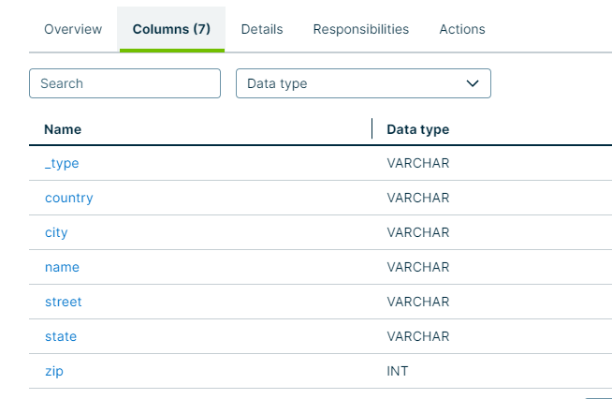Image resolution: width=612 pixels, height=399 pixels.
Task: View the state column link
Action: click(x=61, y=336)
